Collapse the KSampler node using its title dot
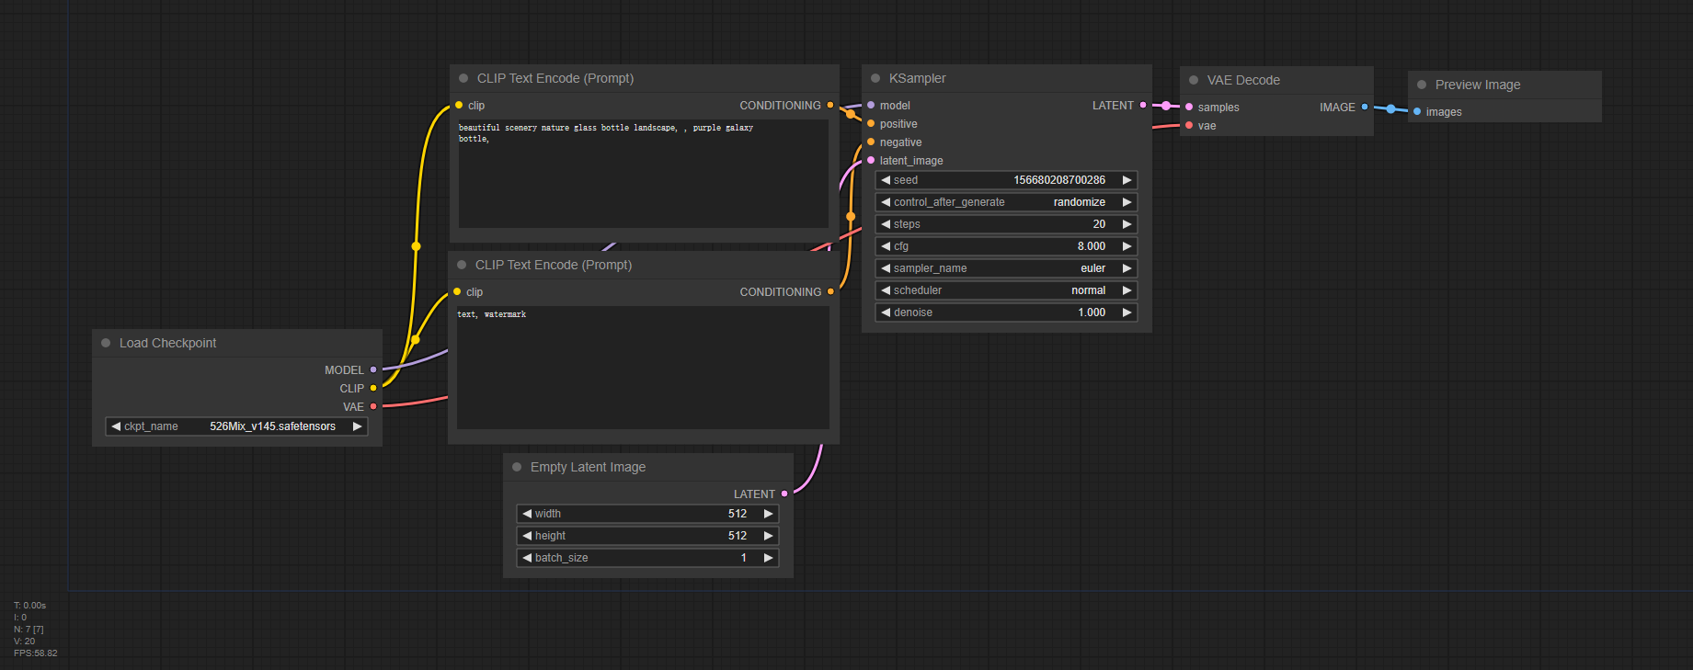1693x670 pixels. coord(875,79)
